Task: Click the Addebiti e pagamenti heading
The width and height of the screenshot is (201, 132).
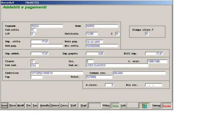Action: 24,7
